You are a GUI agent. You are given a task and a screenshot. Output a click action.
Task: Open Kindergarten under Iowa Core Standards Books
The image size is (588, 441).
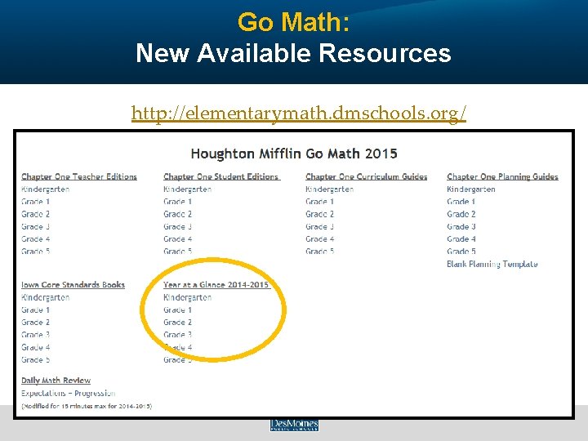click(46, 298)
